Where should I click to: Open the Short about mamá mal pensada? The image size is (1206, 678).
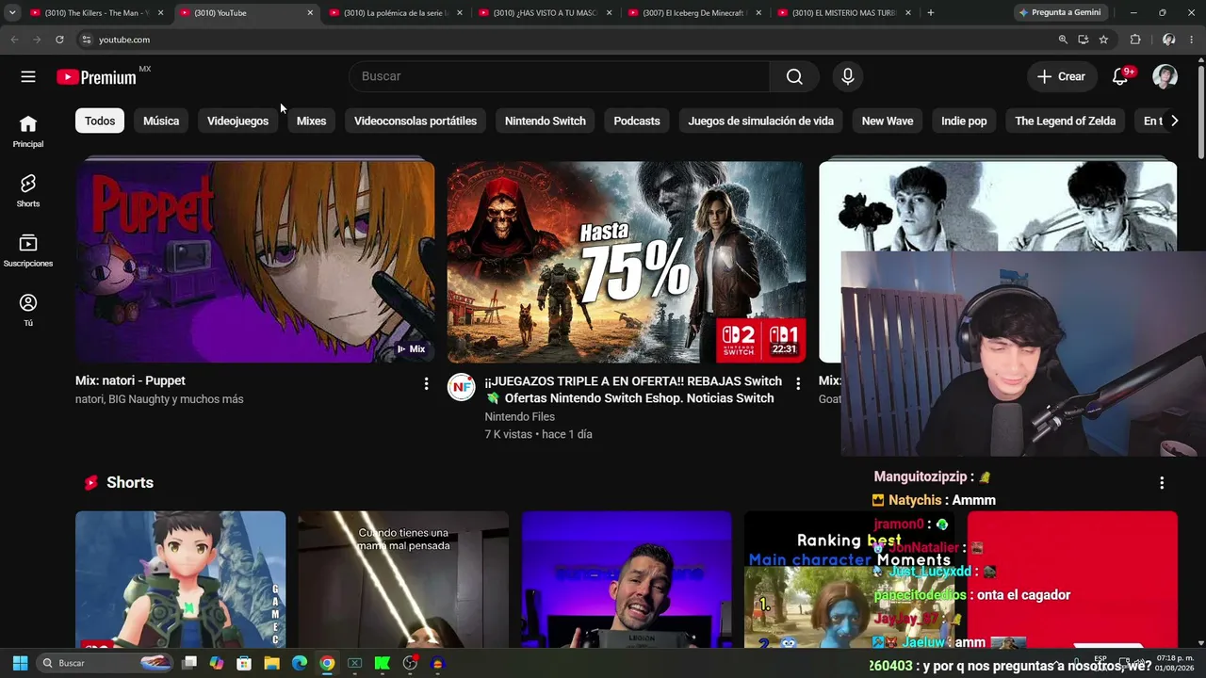(x=403, y=579)
